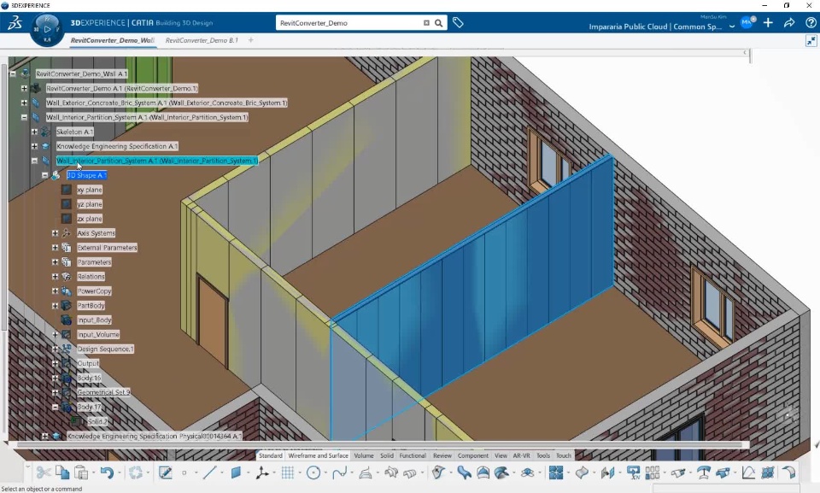Image resolution: width=820 pixels, height=493 pixels.
Task: Collapse the Body.17 node
Action: (55, 407)
